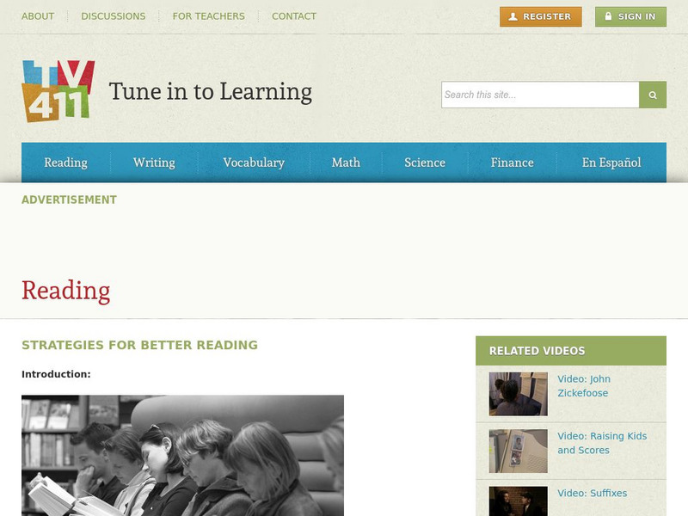This screenshot has height=516, width=688.
Task: Click the Contact link
Action: [294, 16]
